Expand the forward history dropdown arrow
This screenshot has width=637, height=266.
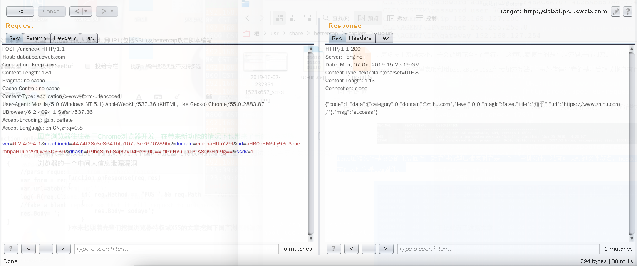pyautogui.click(x=112, y=12)
